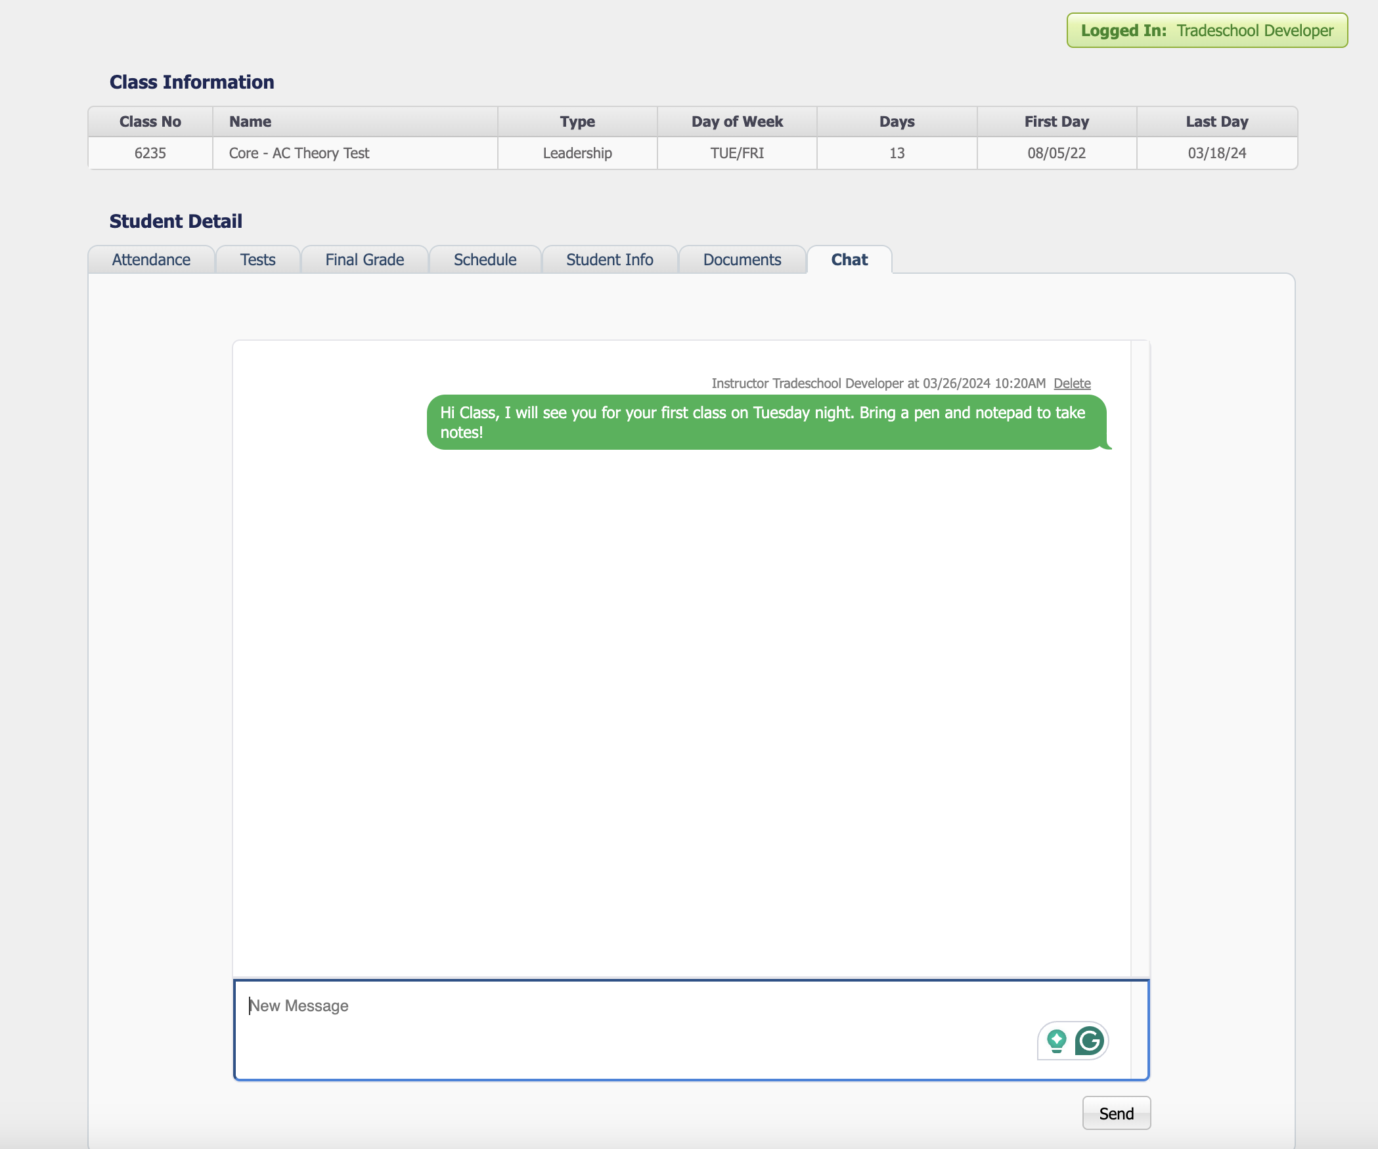Click the Grammarly lightbulb suggestions icon
This screenshot has height=1149, width=1378.
[x=1056, y=1041]
